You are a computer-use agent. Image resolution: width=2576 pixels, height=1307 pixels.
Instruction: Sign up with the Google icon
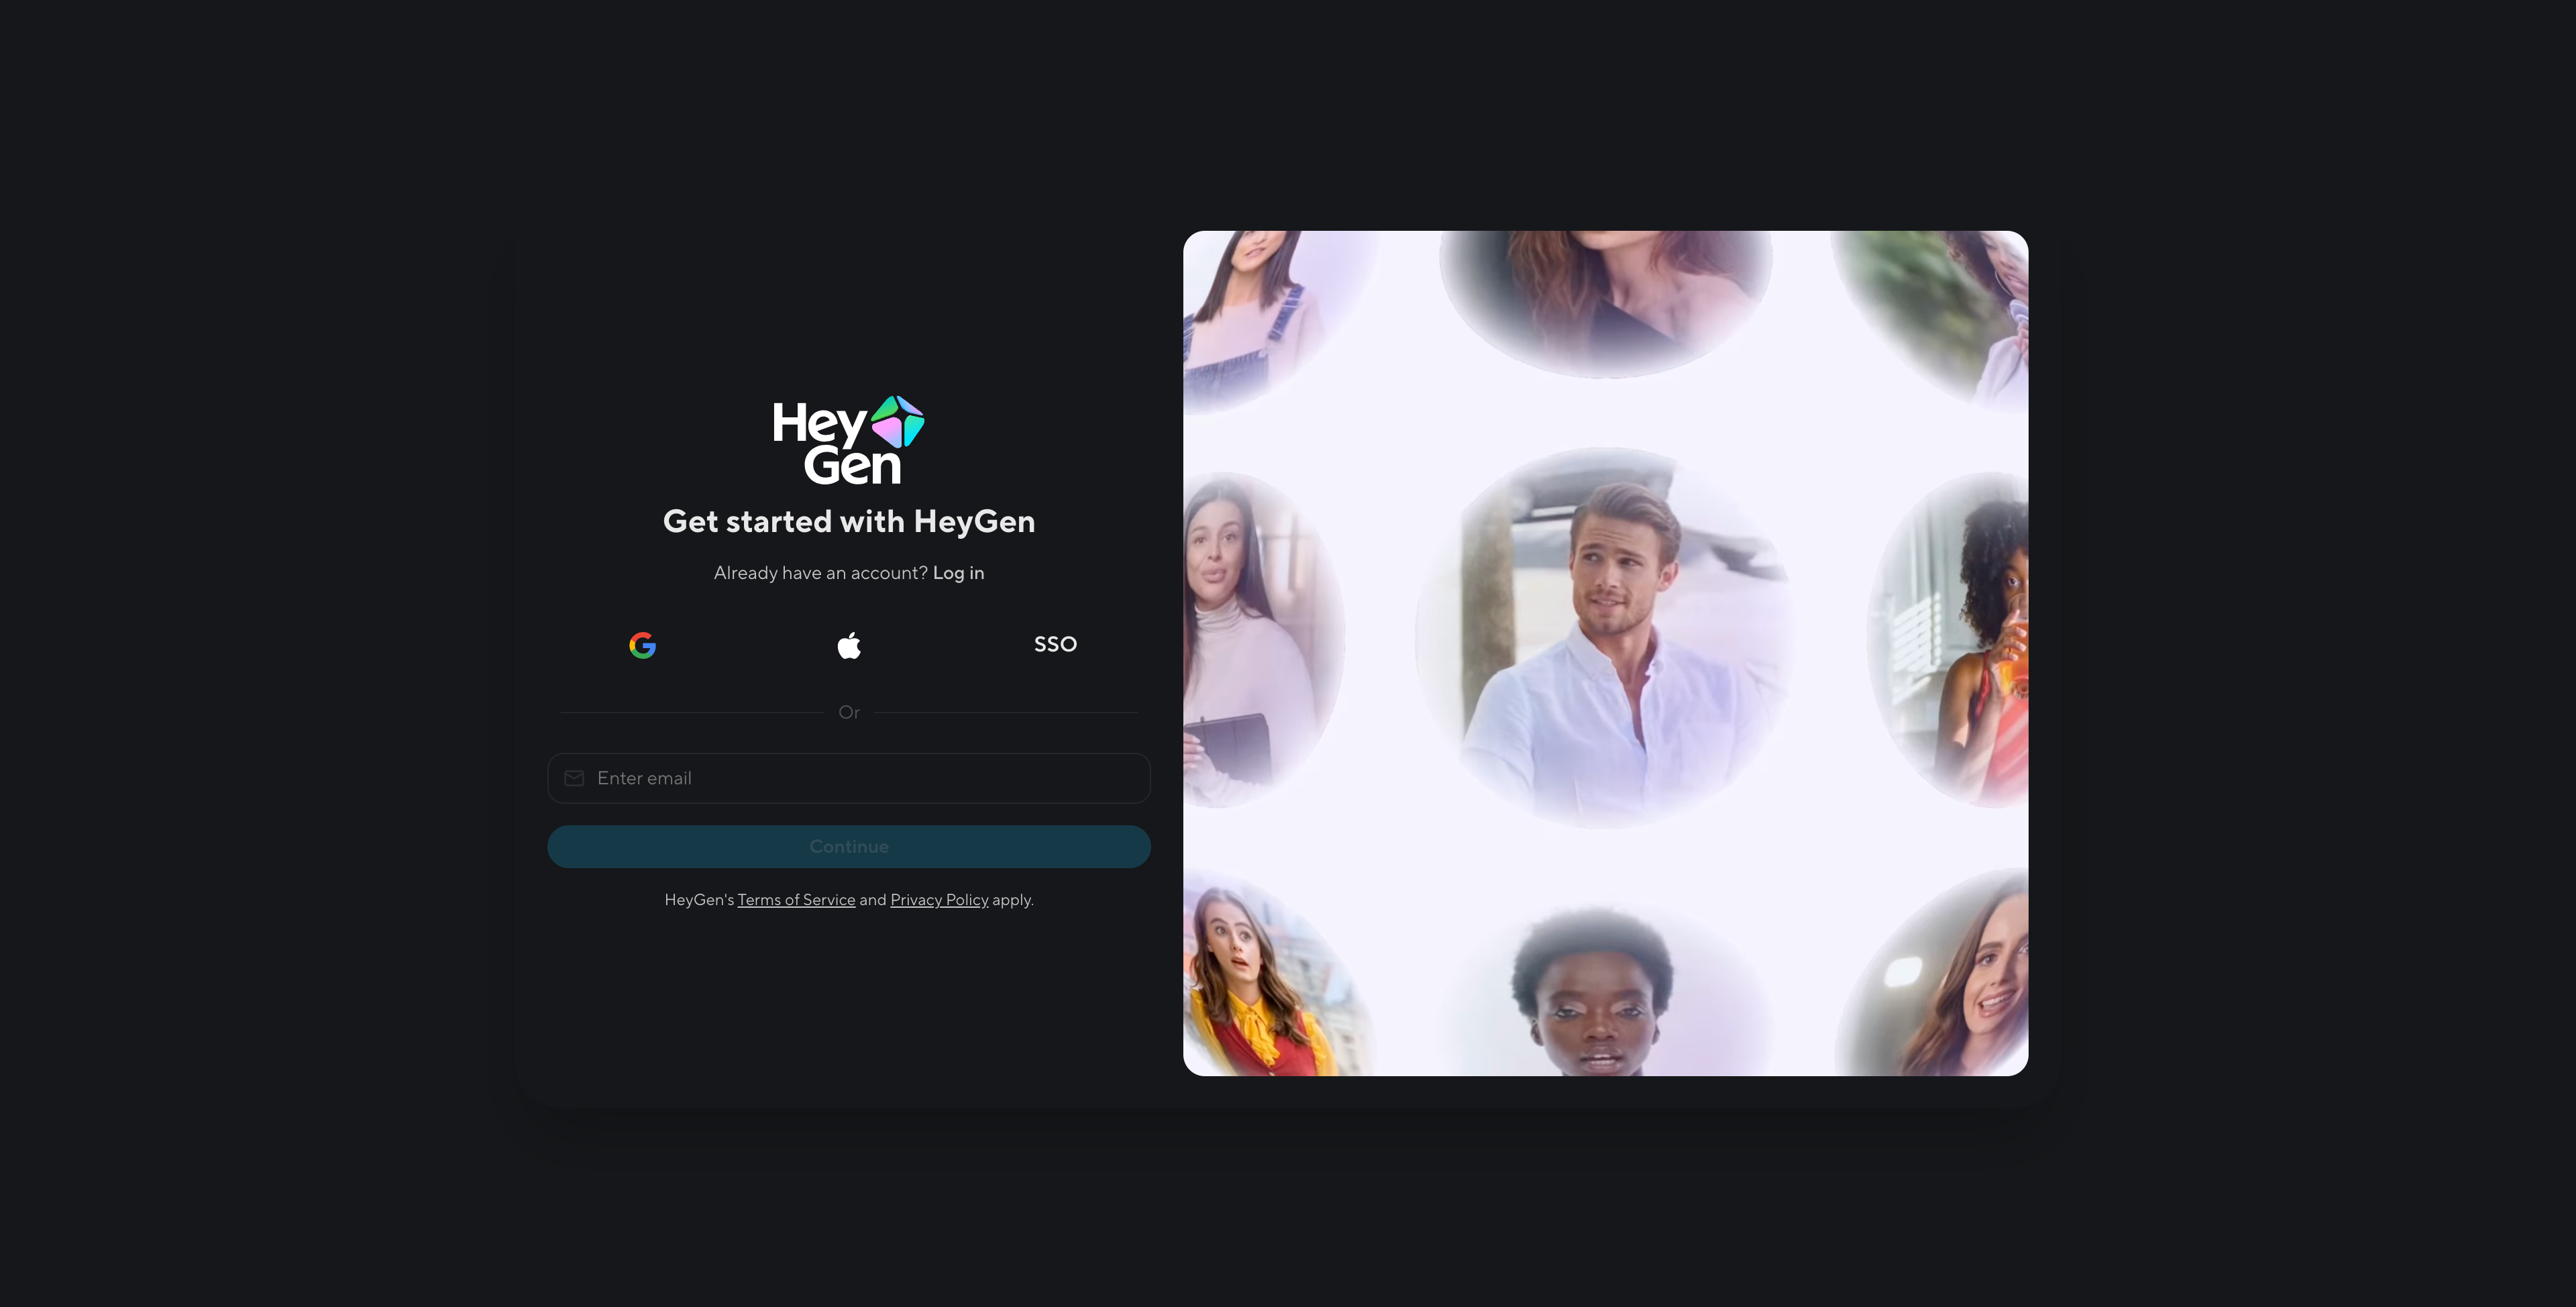click(x=642, y=645)
